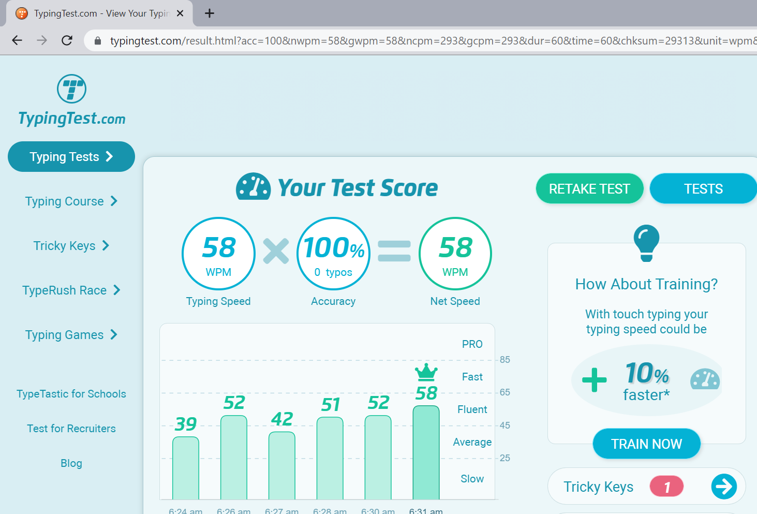Click the Accuracy caption
The height and width of the screenshot is (514, 757).
(333, 301)
